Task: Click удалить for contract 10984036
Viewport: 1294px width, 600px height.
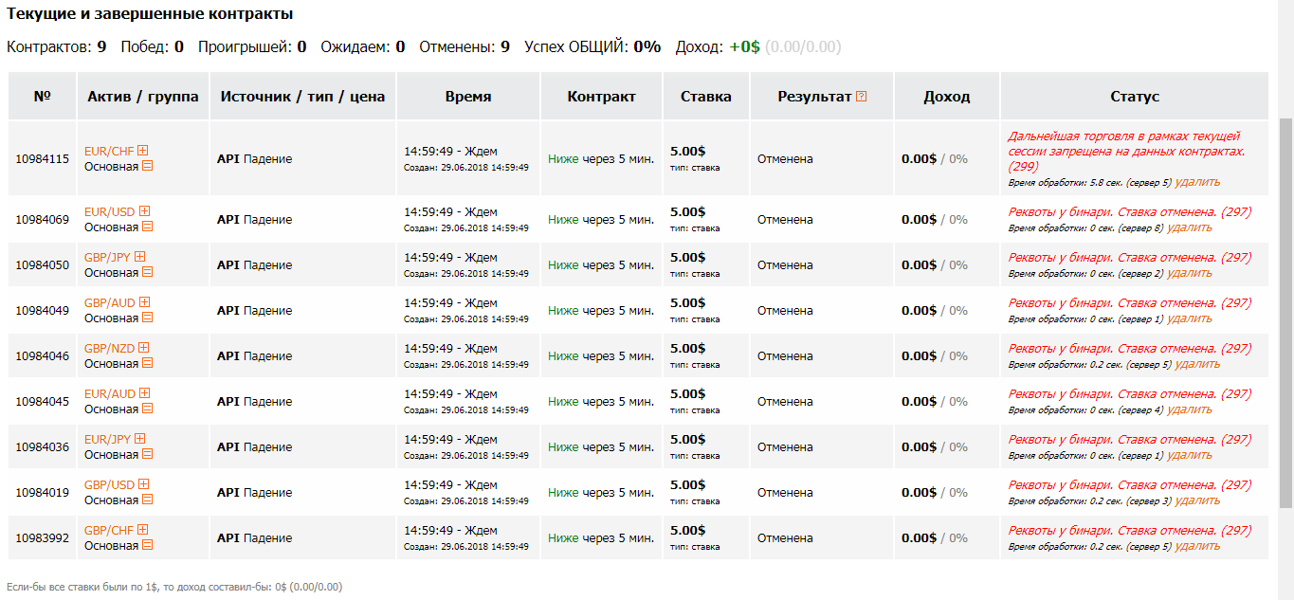Action: coord(1189,455)
